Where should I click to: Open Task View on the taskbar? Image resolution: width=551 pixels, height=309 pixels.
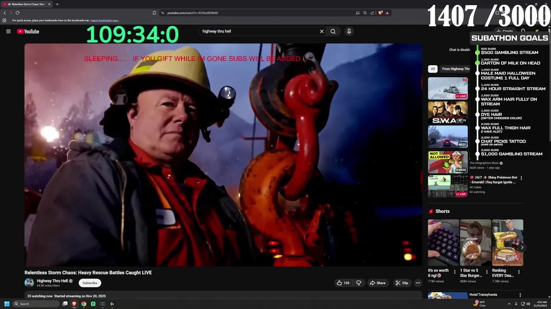click(x=65, y=304)
